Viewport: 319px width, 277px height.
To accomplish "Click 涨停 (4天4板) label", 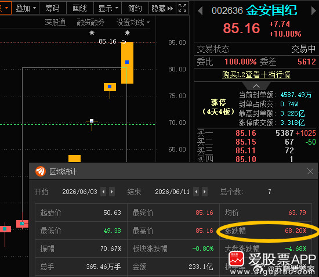I will [x=218, y=107].
